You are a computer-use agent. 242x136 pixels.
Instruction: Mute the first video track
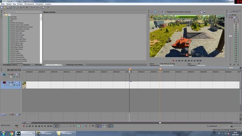[x=17, y=74]
